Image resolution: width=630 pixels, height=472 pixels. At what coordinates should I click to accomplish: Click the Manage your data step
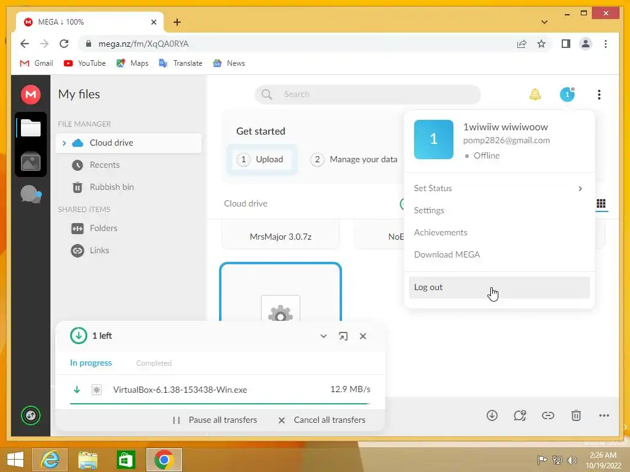(354, 159)
